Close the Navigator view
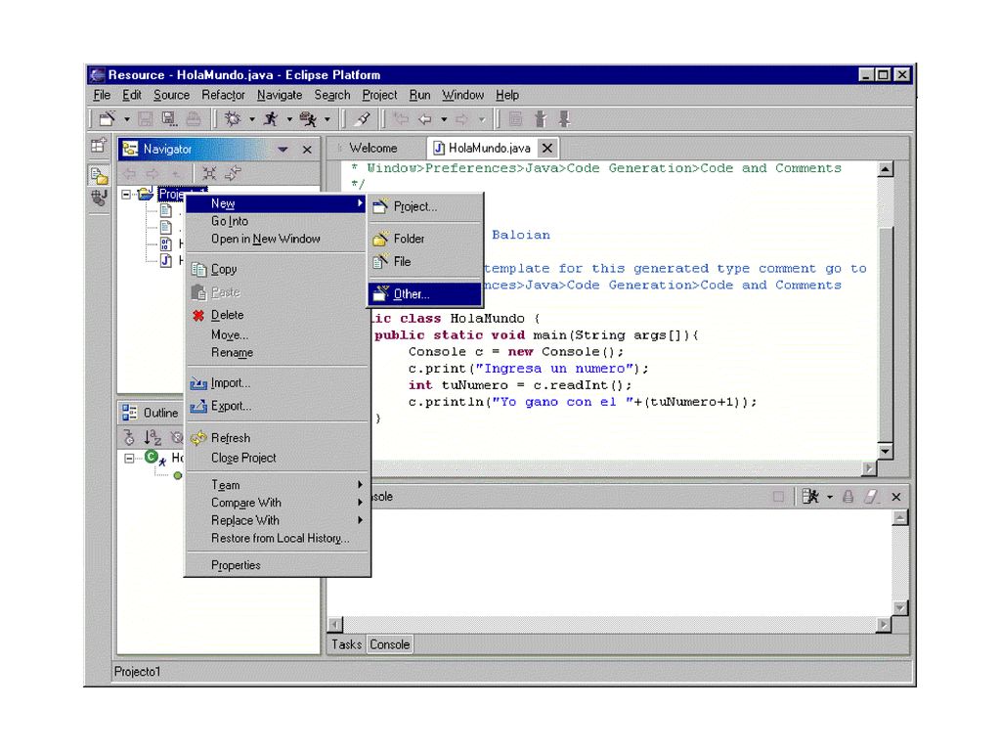The image size is (1001, 751). tap(307, 150)
